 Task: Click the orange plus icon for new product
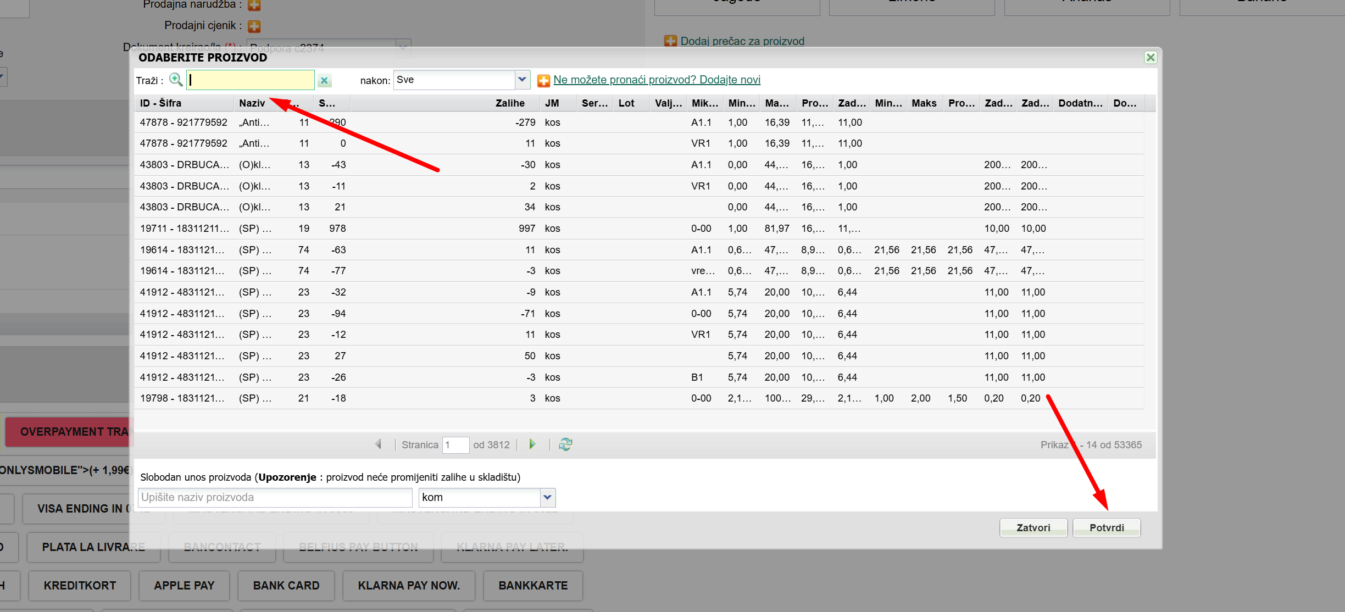coord(543,81)
